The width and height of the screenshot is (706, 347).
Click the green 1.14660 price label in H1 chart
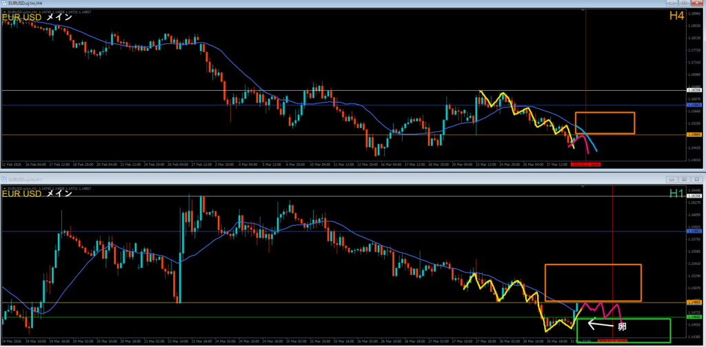click(695, 317)
